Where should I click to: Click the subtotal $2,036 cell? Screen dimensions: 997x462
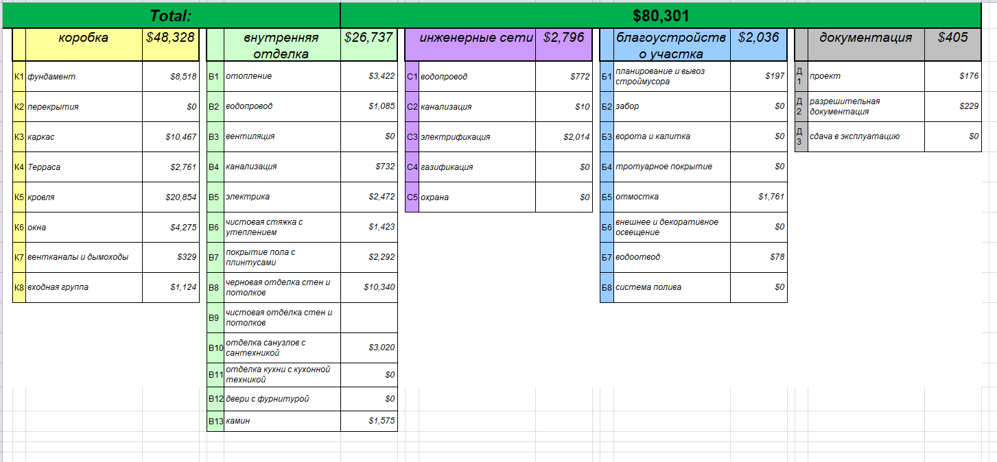[x=758, y=45]
